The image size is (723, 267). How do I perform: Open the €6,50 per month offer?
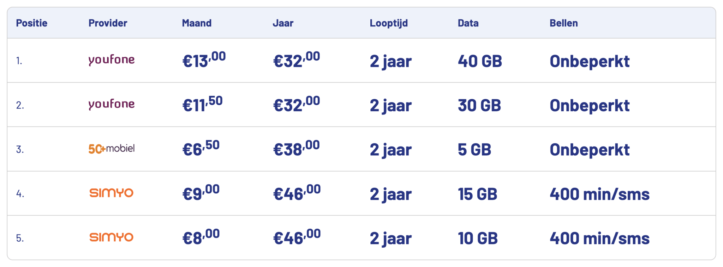(x=201, y=149)
